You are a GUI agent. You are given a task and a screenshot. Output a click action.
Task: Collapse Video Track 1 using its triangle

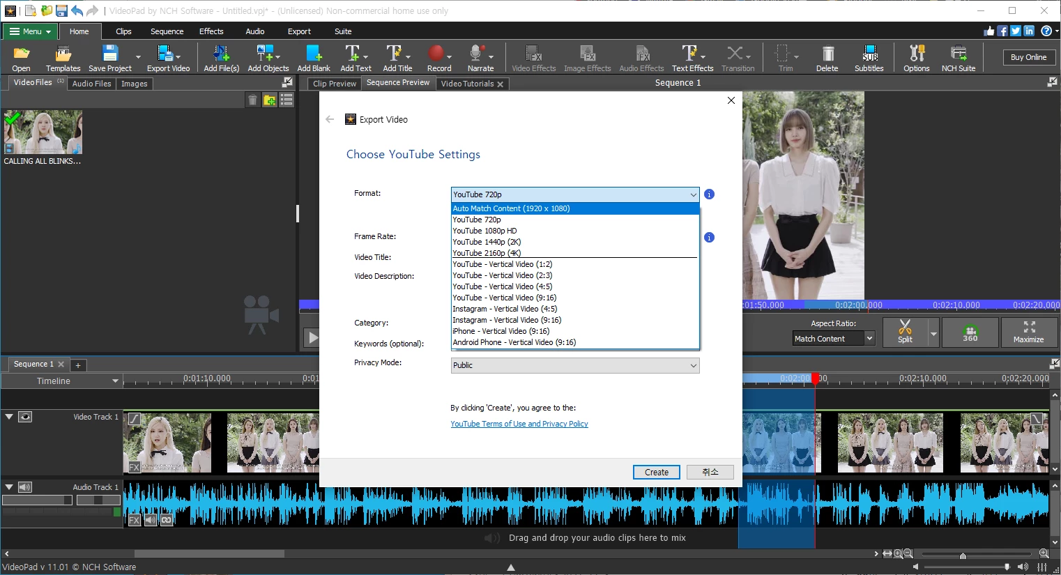coord(9,416)
